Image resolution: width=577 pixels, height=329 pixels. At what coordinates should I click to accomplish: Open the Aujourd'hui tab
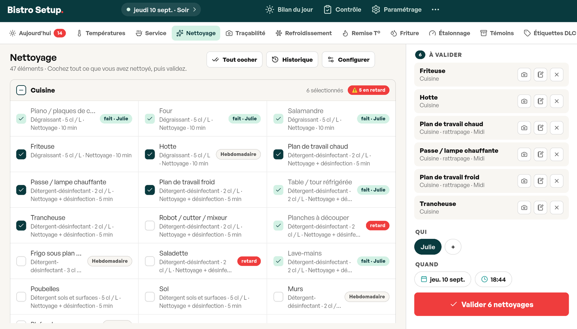tap(37, 33)
